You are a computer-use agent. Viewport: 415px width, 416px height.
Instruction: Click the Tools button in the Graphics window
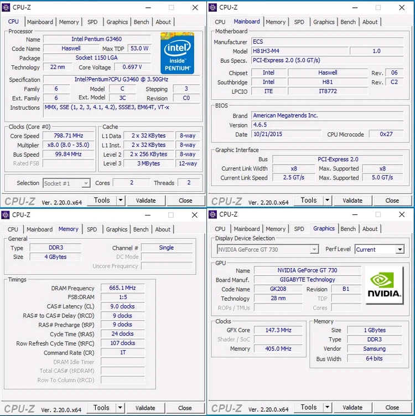coord(308,407)
